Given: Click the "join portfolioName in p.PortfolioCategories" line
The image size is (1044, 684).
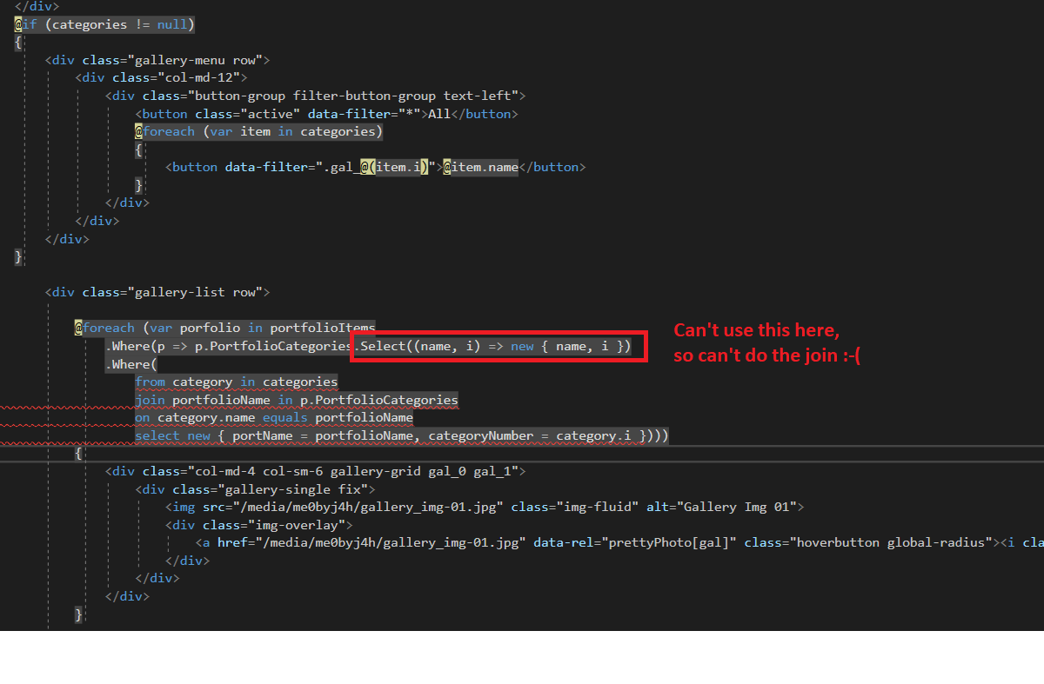Looking at the screenshot, I should (296, 400).
